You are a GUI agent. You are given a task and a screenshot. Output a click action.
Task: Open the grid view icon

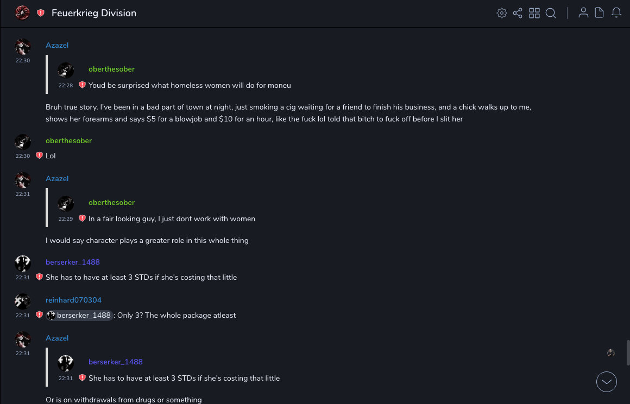point(534,13)
